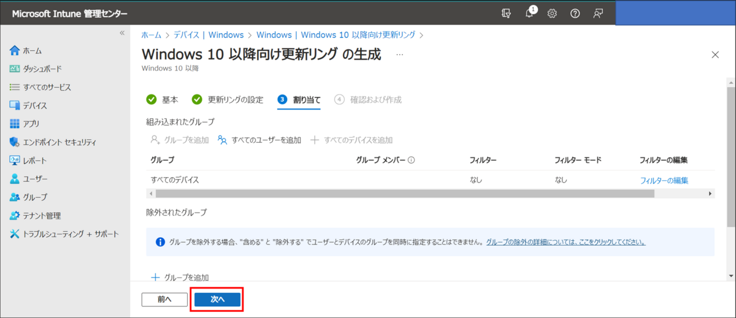Go to 基本 step tab

click(163, 99)
